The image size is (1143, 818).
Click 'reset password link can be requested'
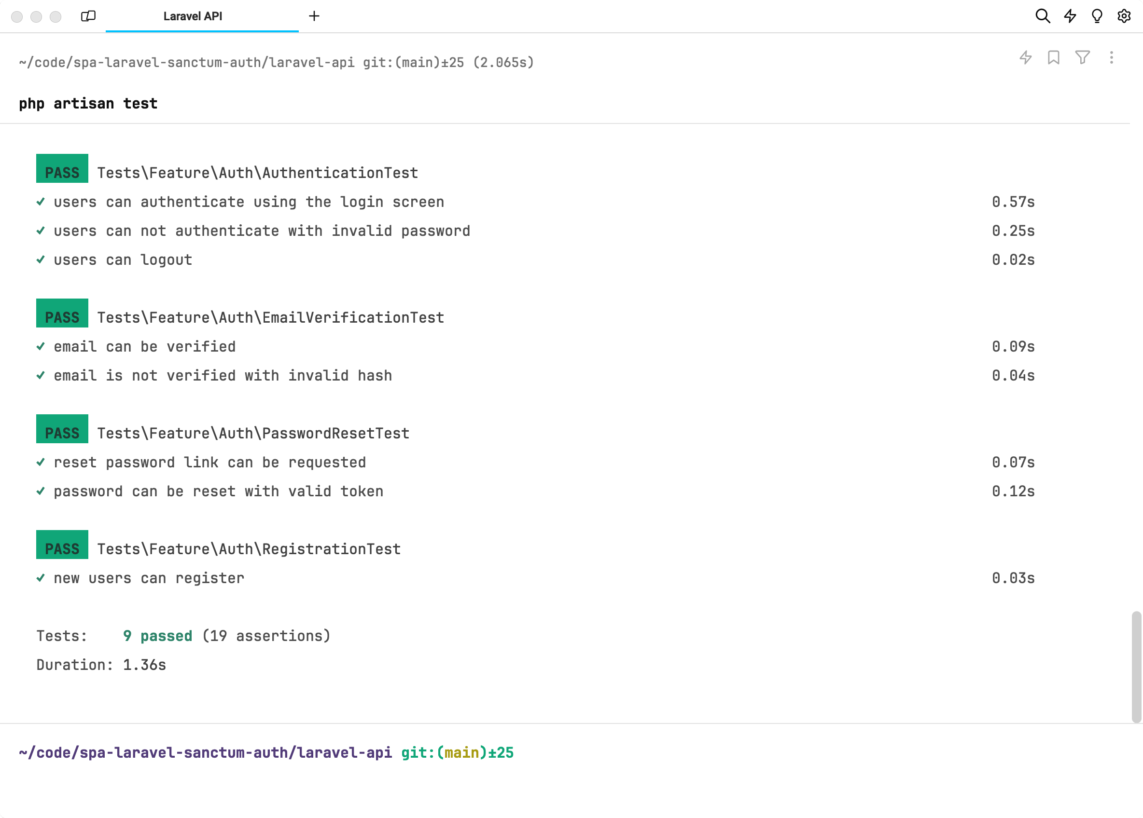pos(209,463)
